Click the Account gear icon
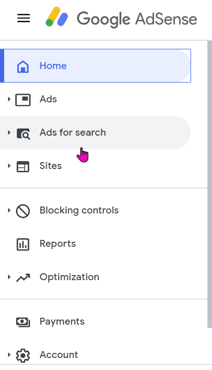Viewport: 212px width, 370px height. pos(23,355)
